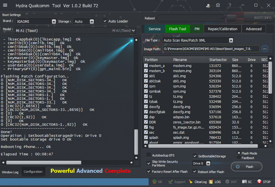Click the Elapsed Time 00:08:47 log line
275x187 pixels.
(27, 154)
